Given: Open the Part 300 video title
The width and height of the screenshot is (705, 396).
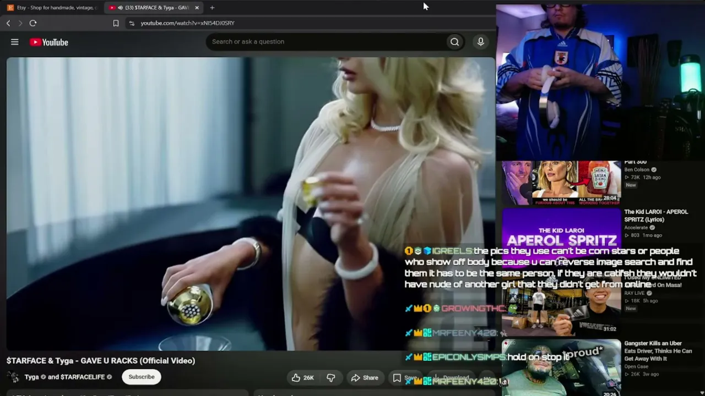Looking at the screenshot, I should pos(636,162).
